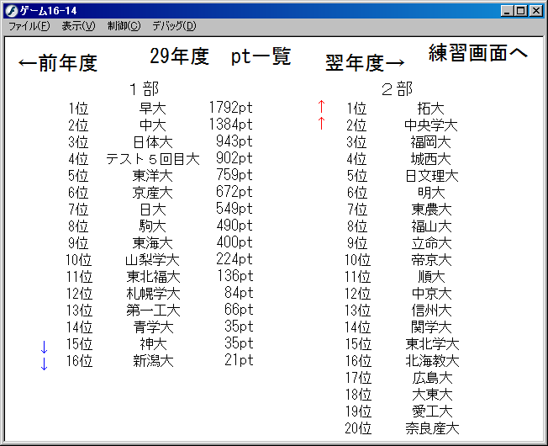Viewport: 548px width, 446px height.
Task: Click the Flash Player icon in title bar
Action: [12, 11]
